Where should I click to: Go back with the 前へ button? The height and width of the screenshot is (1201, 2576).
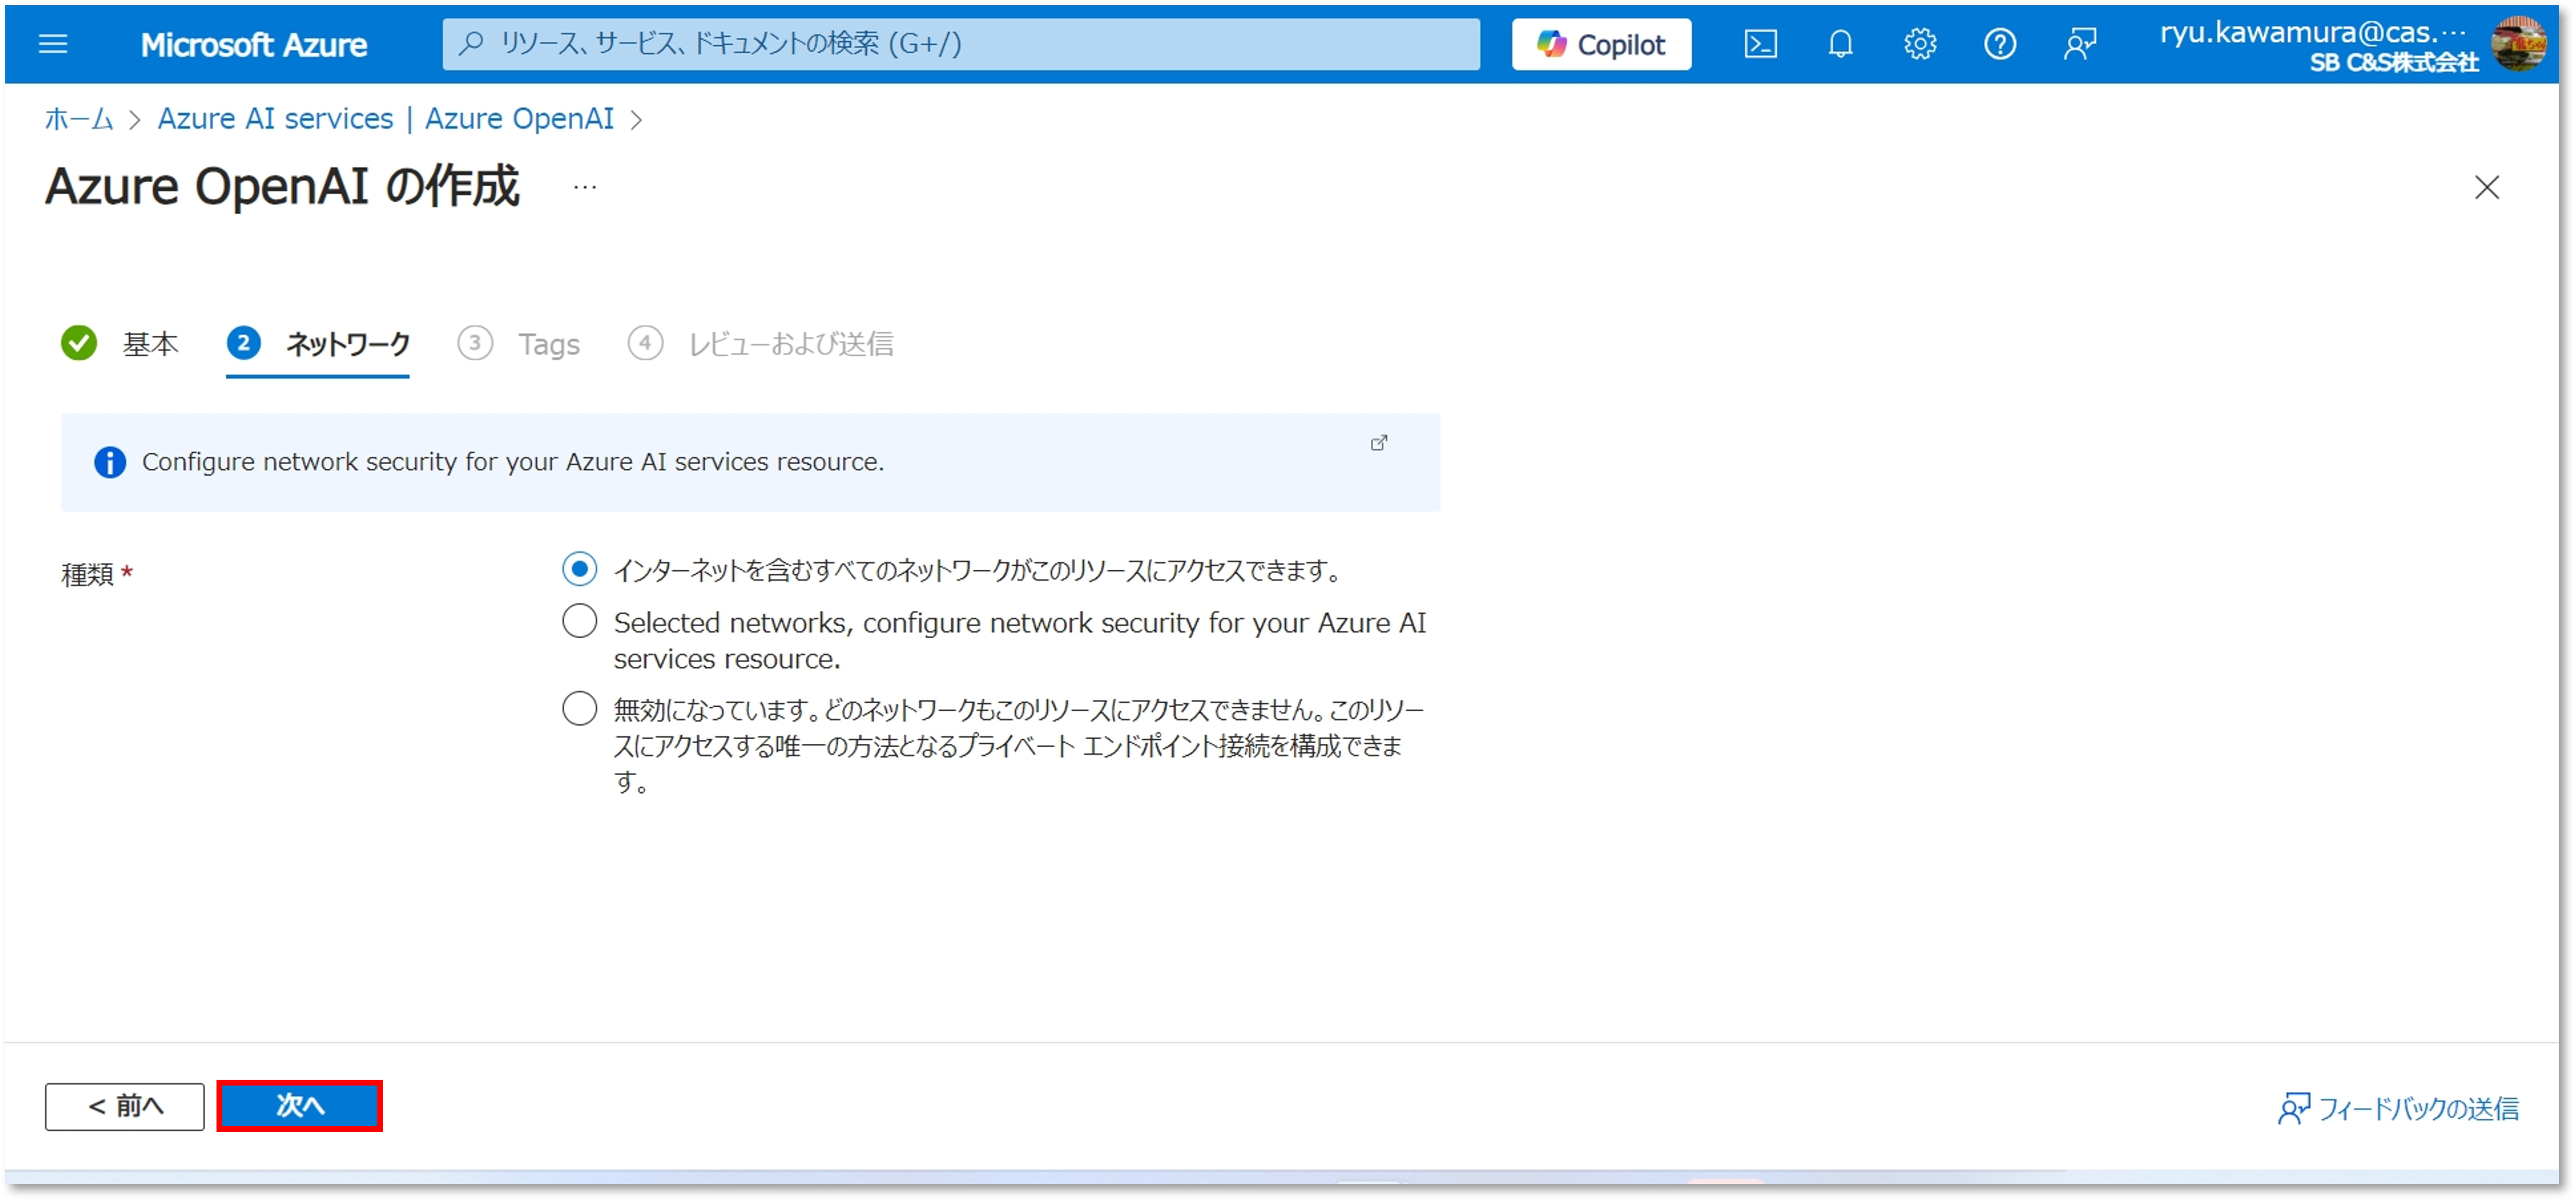click(125, 1106)
